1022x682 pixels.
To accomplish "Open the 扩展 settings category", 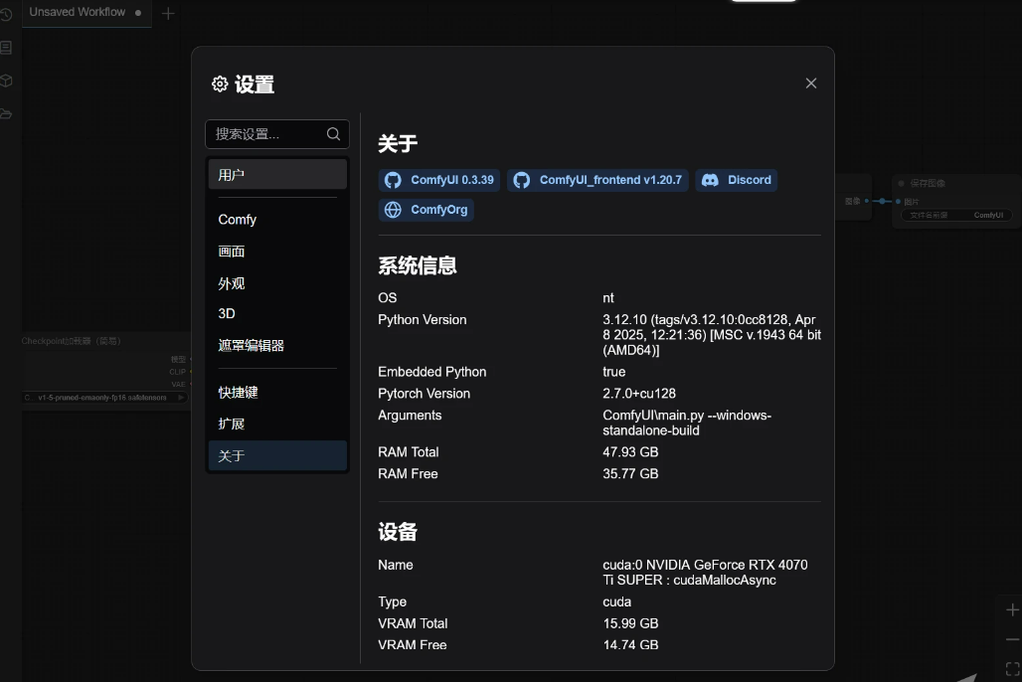I will click(277, 424).
